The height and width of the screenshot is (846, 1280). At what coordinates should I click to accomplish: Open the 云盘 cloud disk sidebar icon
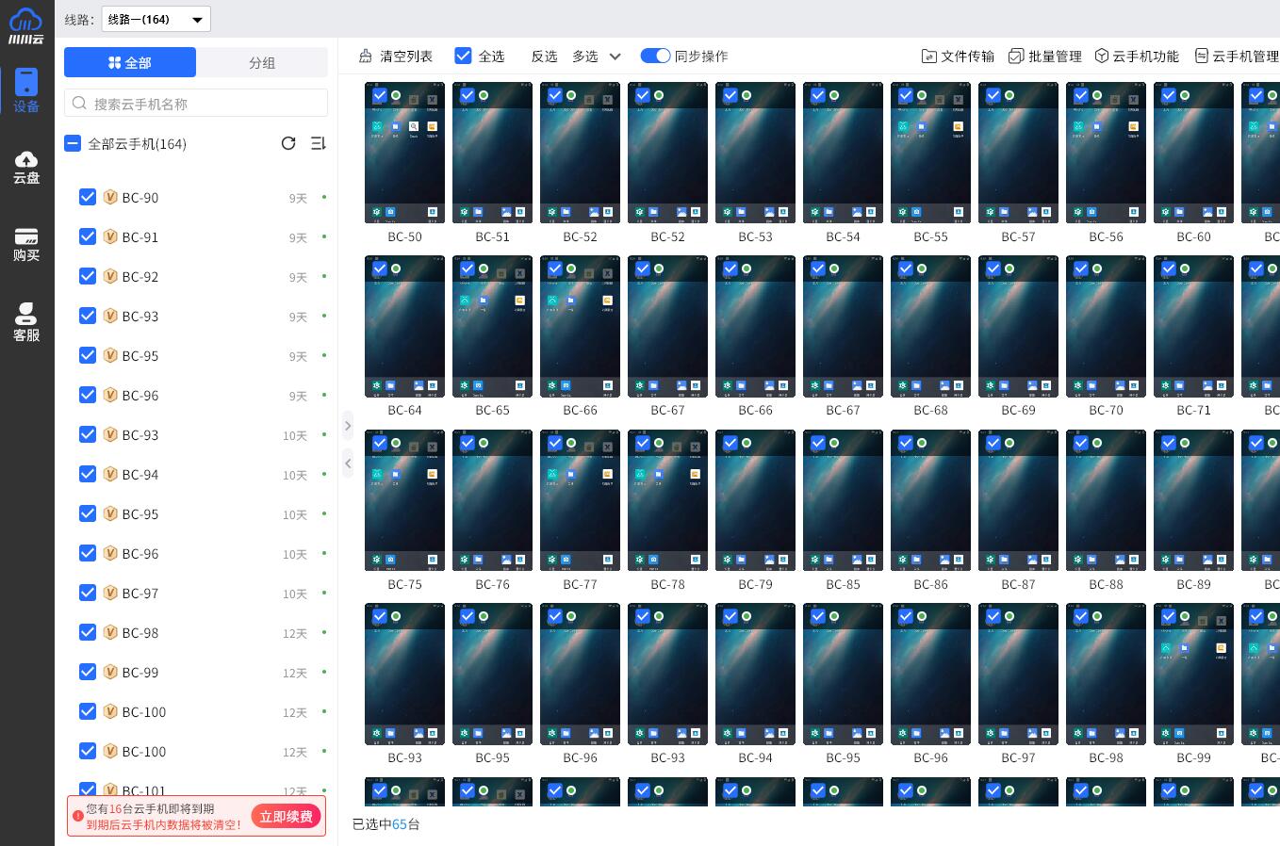(26, 167)
